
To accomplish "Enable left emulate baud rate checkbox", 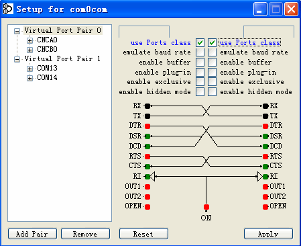I will point(200,52).
